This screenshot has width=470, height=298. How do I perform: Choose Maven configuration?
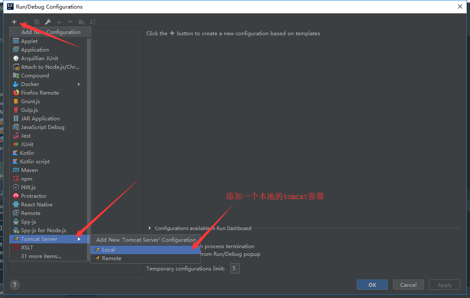(48, 170)
